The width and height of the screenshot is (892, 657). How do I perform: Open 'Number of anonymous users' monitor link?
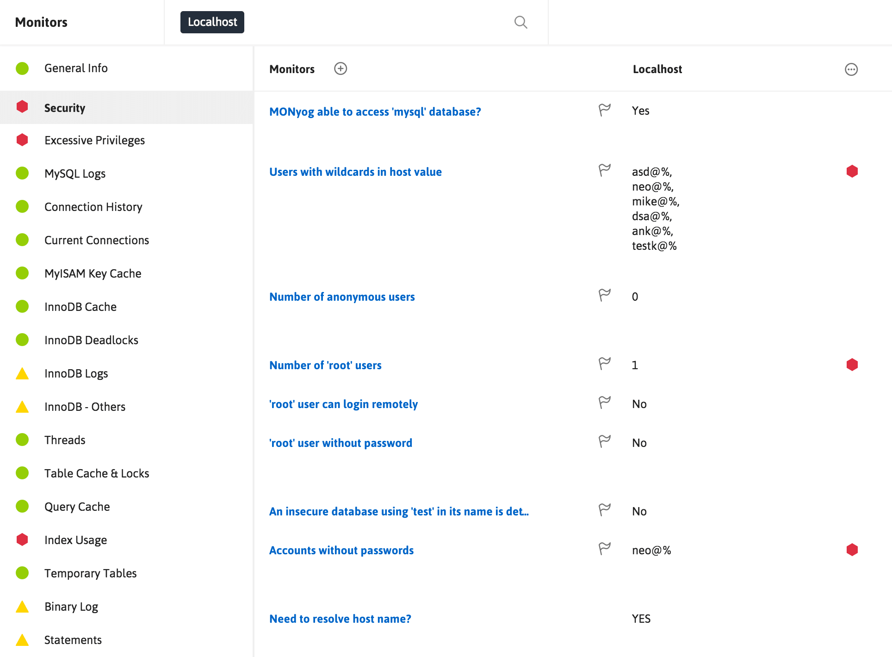tap(342, 297)
